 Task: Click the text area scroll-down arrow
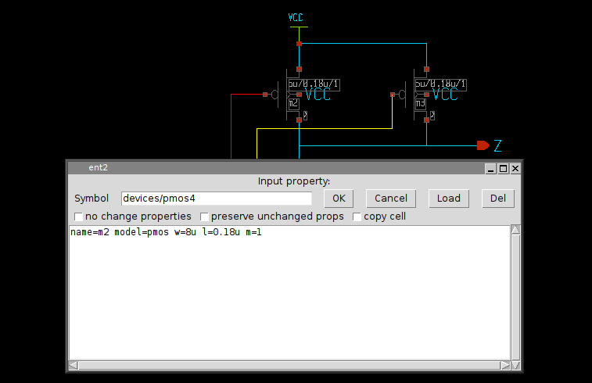coord(515,355)
